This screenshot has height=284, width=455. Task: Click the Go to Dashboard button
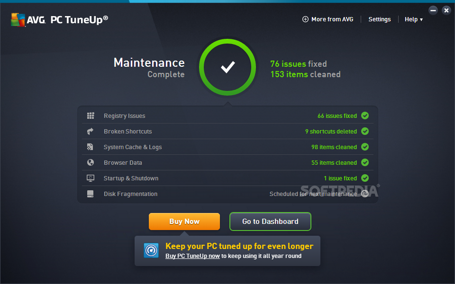point(270,222)
